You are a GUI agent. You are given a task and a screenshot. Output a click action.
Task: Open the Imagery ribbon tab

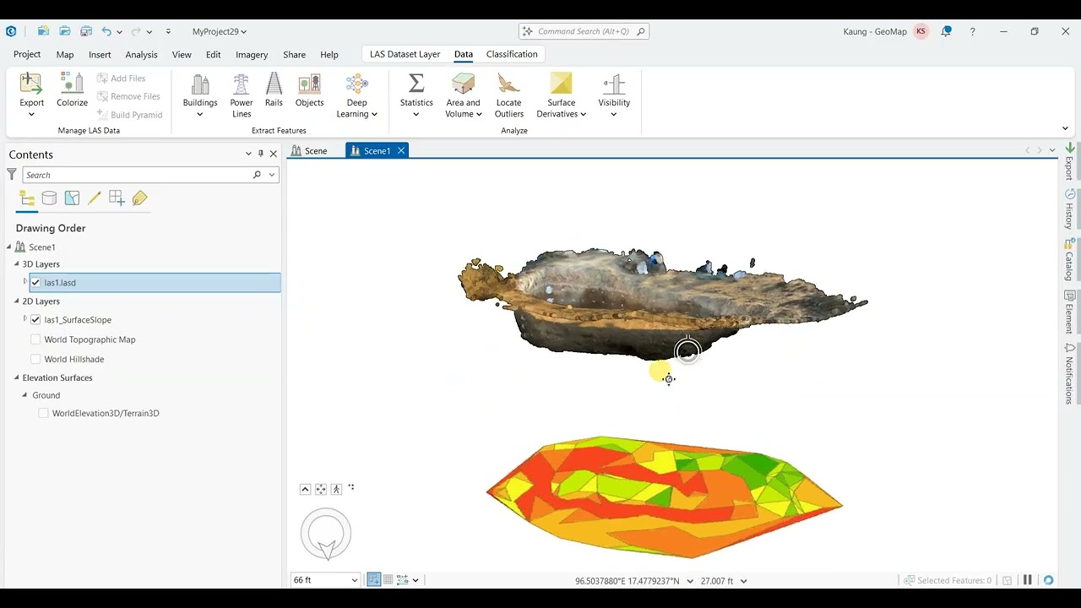[x=252, y=54]
